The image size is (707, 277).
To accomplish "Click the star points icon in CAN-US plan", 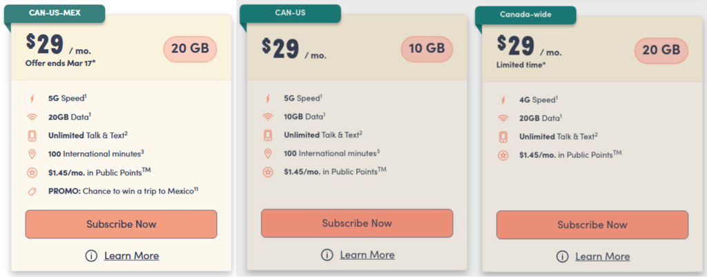I will (268, 172).
